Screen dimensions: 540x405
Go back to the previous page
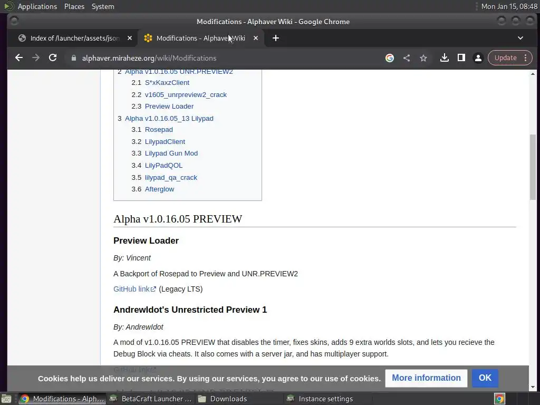(x=19, y=58)
